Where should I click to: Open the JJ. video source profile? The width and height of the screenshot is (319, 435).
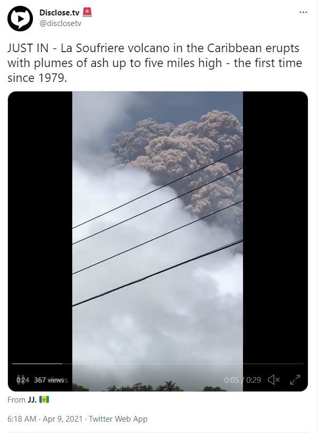point(32,400)
